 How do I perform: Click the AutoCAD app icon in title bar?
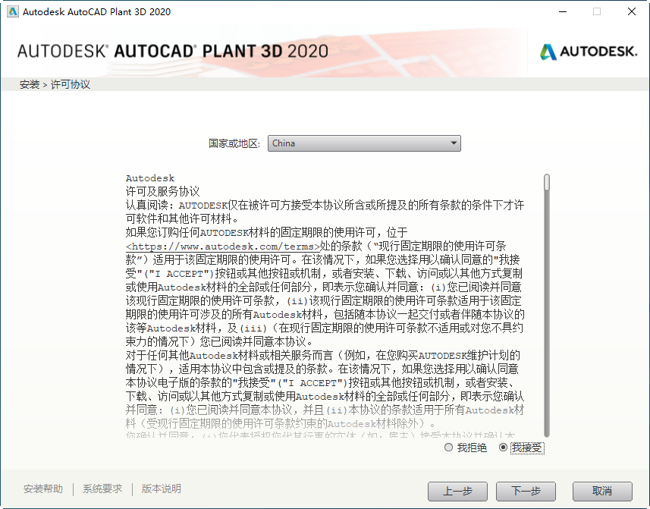click(13, 11)
